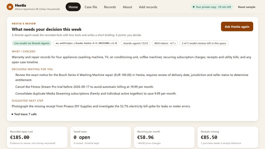Click the orange Hestia H logo icon

(10, 7)
